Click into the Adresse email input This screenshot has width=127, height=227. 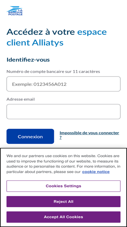click(x=63, y=112)
